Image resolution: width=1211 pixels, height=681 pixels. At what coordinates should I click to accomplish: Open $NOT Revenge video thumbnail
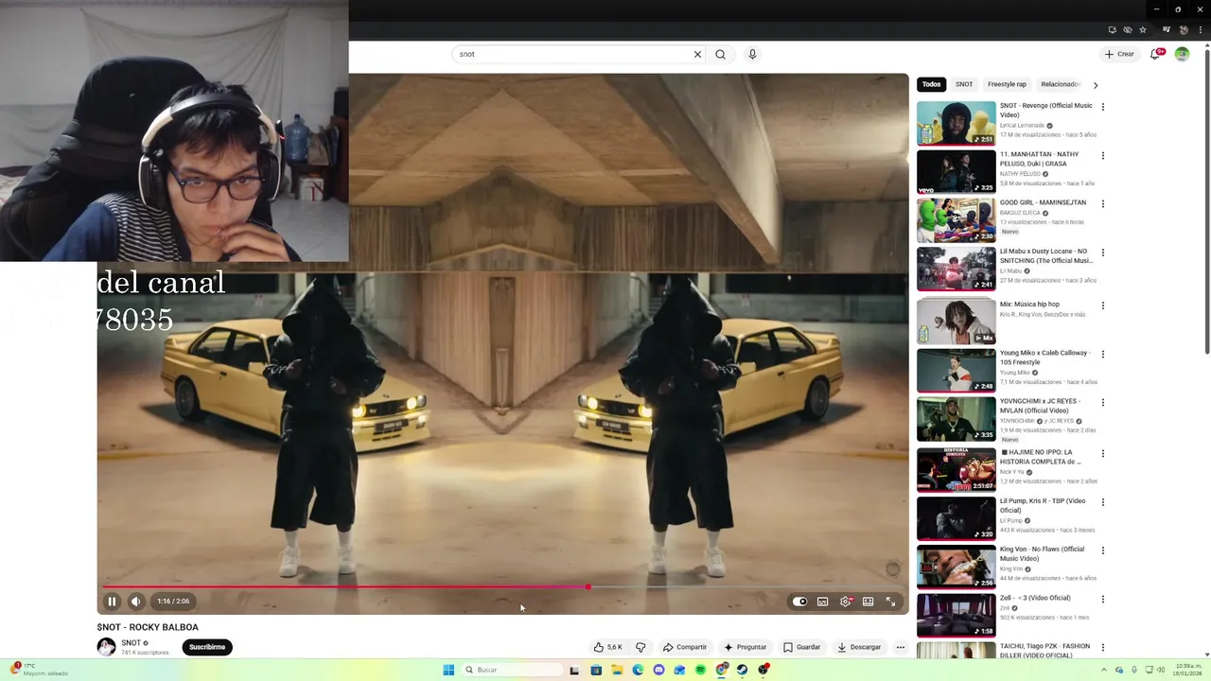point(957,123)
